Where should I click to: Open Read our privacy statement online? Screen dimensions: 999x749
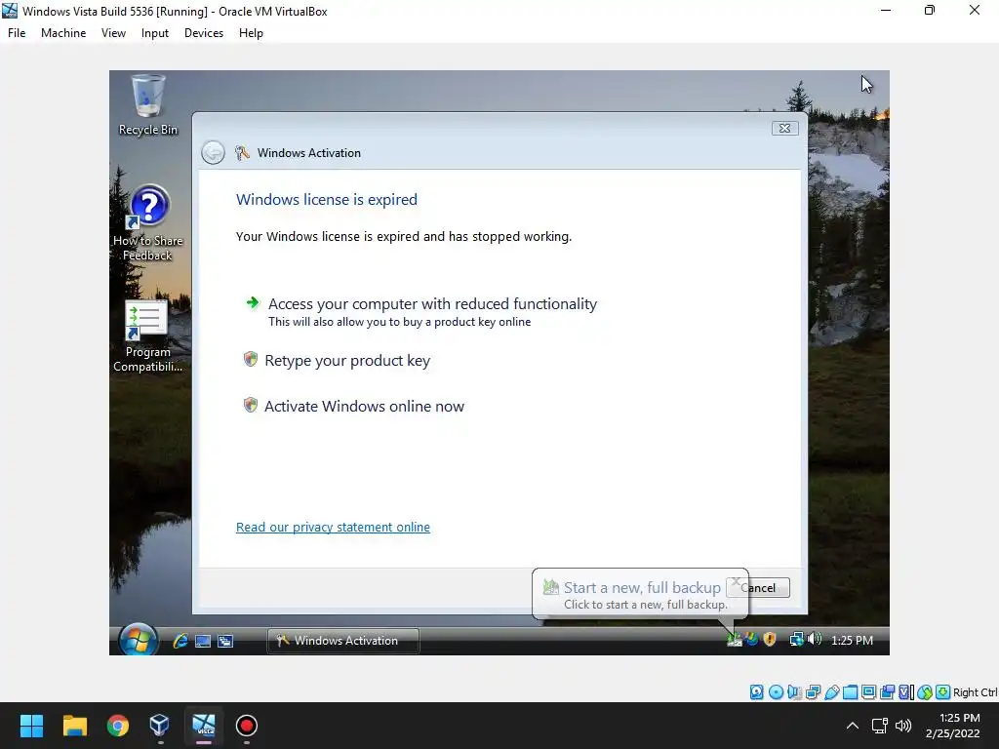tap(333, 528)
